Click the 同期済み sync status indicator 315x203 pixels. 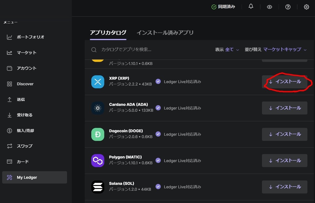click(223, 7)
